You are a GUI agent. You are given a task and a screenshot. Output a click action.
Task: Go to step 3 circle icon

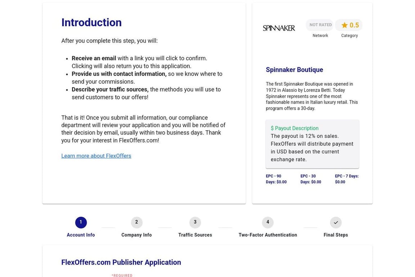click(195, 223)
